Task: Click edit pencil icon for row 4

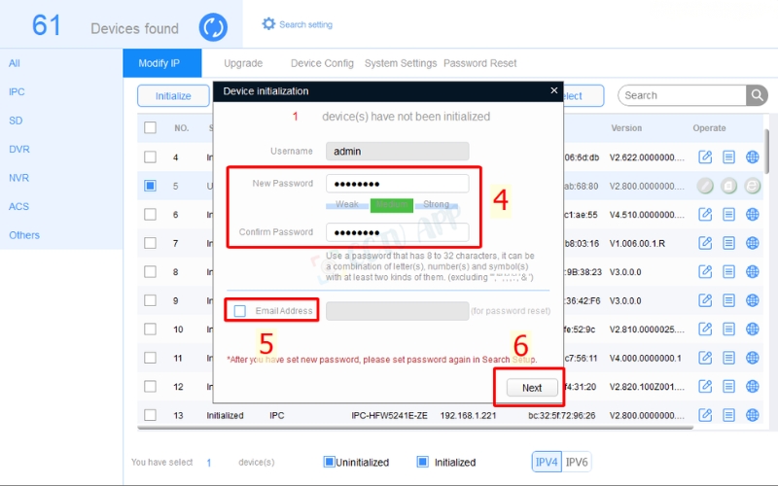Action: coord(705,157)
